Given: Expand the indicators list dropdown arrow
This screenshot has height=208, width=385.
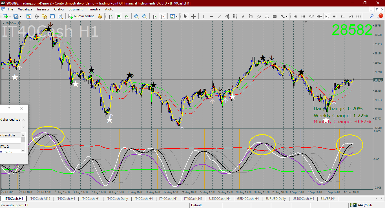Looking at the screenshot, I should pos(177,16).
